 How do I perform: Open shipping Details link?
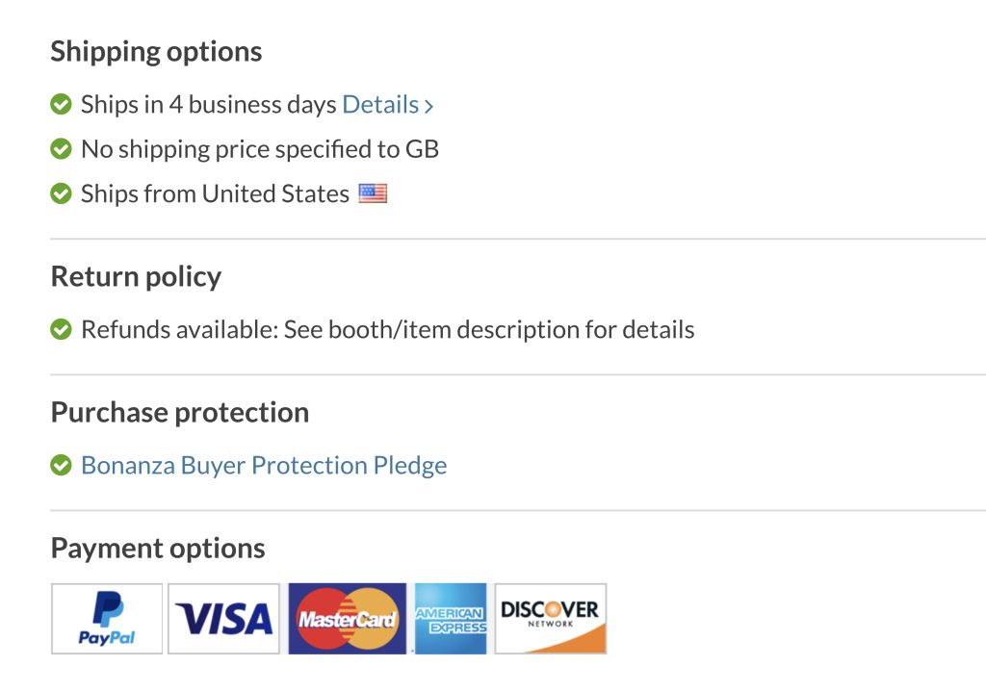pos(380,104)
